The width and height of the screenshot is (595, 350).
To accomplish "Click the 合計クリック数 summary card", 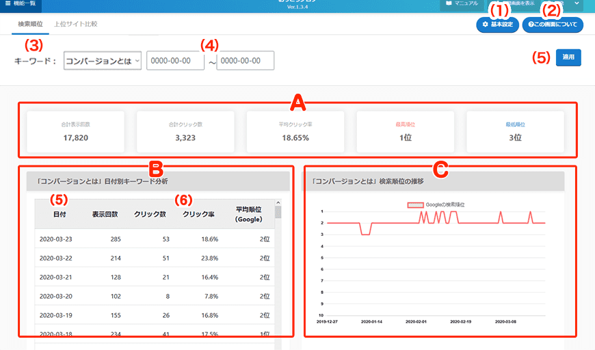I will tap(185, 132).
